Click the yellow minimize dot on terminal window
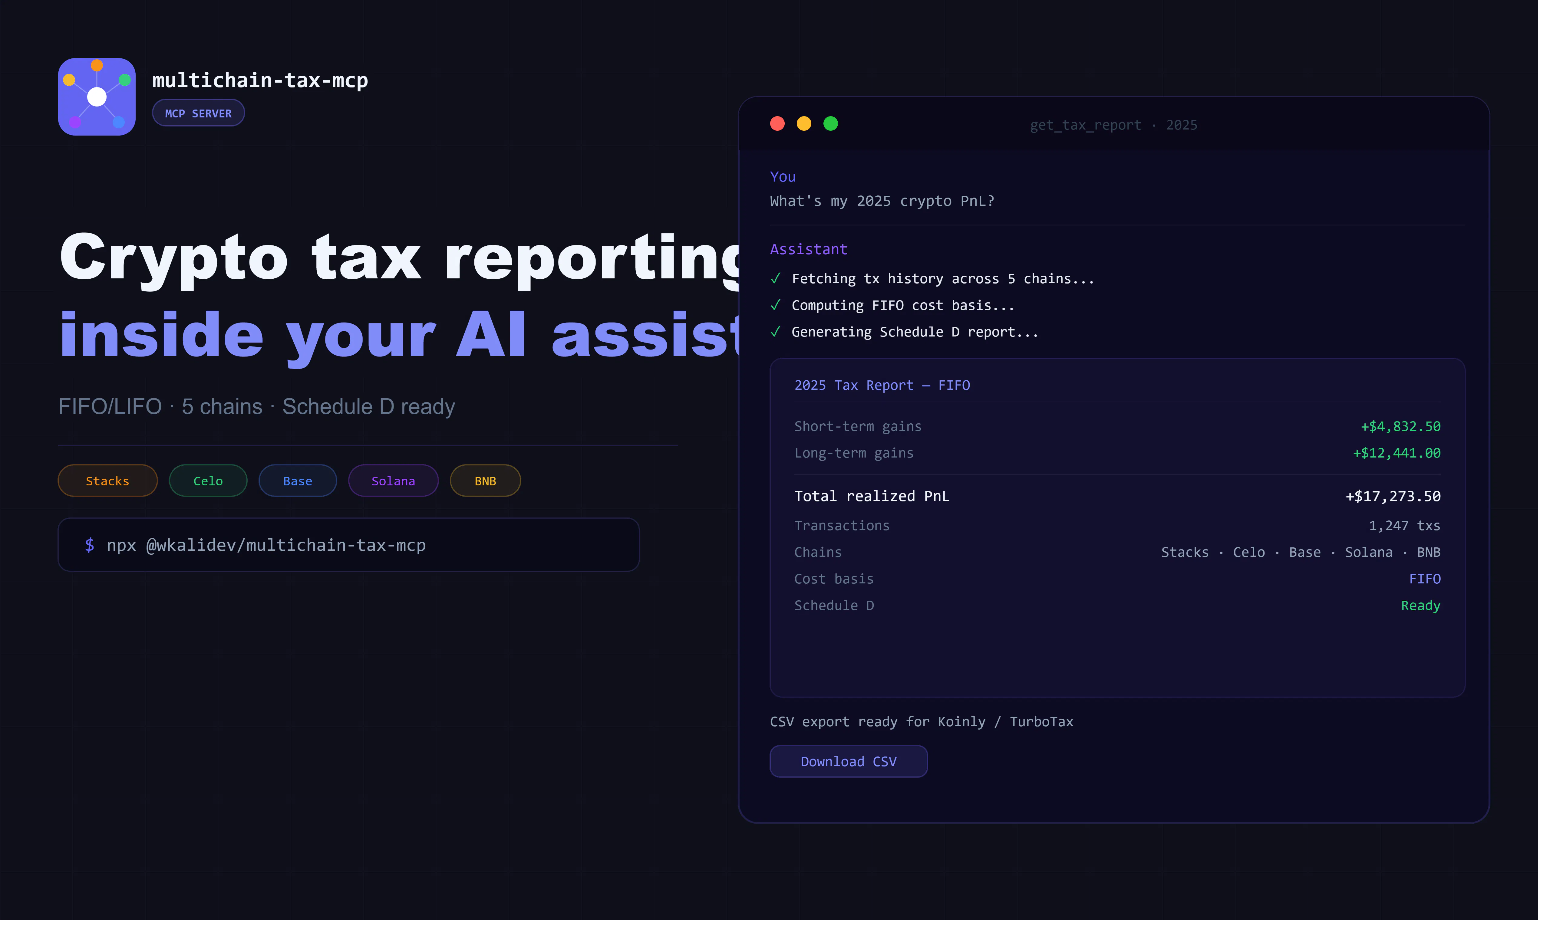The width and height of the screenshot is (1550, 932). (x=803, y=124)
